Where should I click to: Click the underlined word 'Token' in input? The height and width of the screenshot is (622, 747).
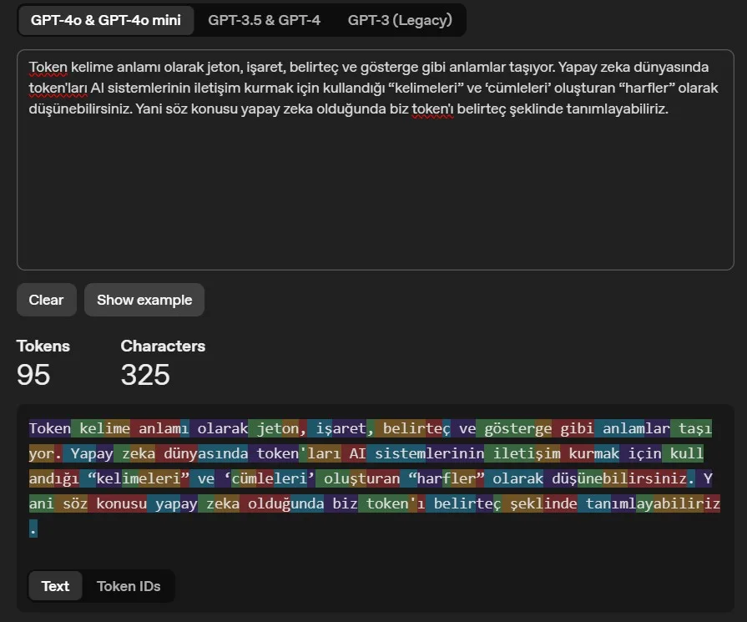[x=48, y=67]
